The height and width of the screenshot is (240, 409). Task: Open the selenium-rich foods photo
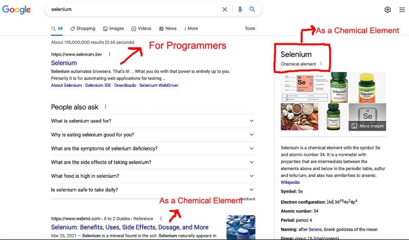click(x=300, y=117)
